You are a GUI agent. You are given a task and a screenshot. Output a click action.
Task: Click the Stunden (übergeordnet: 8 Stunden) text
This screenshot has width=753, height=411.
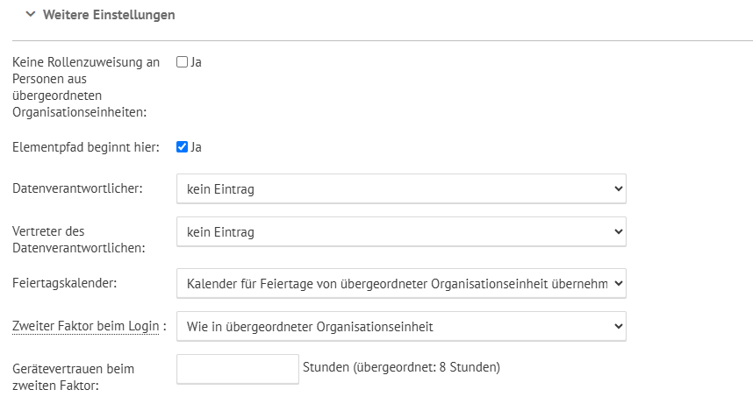(401, 367)
